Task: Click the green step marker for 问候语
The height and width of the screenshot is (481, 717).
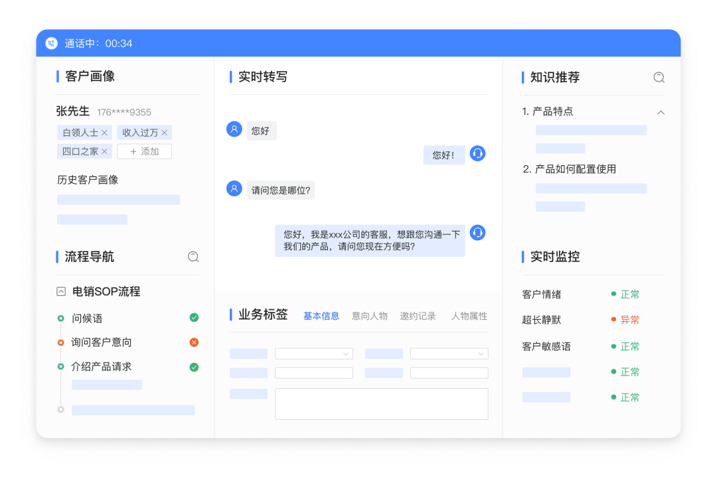Action: [x=61, y=318]
